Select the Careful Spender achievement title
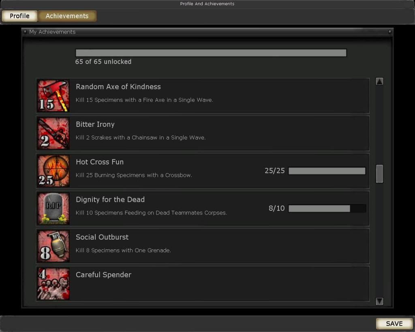Image resolution: width=415 pixels, height=332 pixels. point(103,274)
